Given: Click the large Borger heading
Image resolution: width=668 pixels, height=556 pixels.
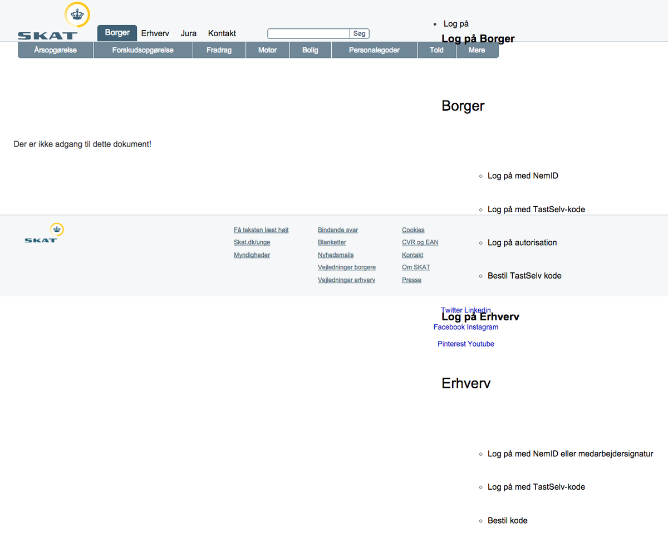Looking at the screenshot, I should 463,106.
